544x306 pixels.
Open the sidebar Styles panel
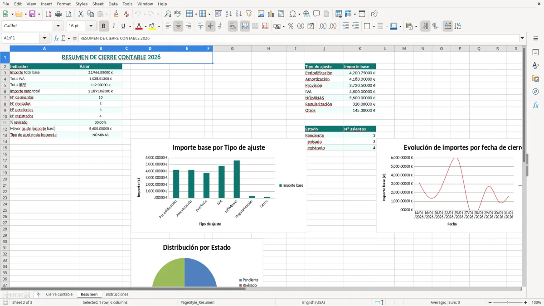pyautogui.click(x=535, y=65)
